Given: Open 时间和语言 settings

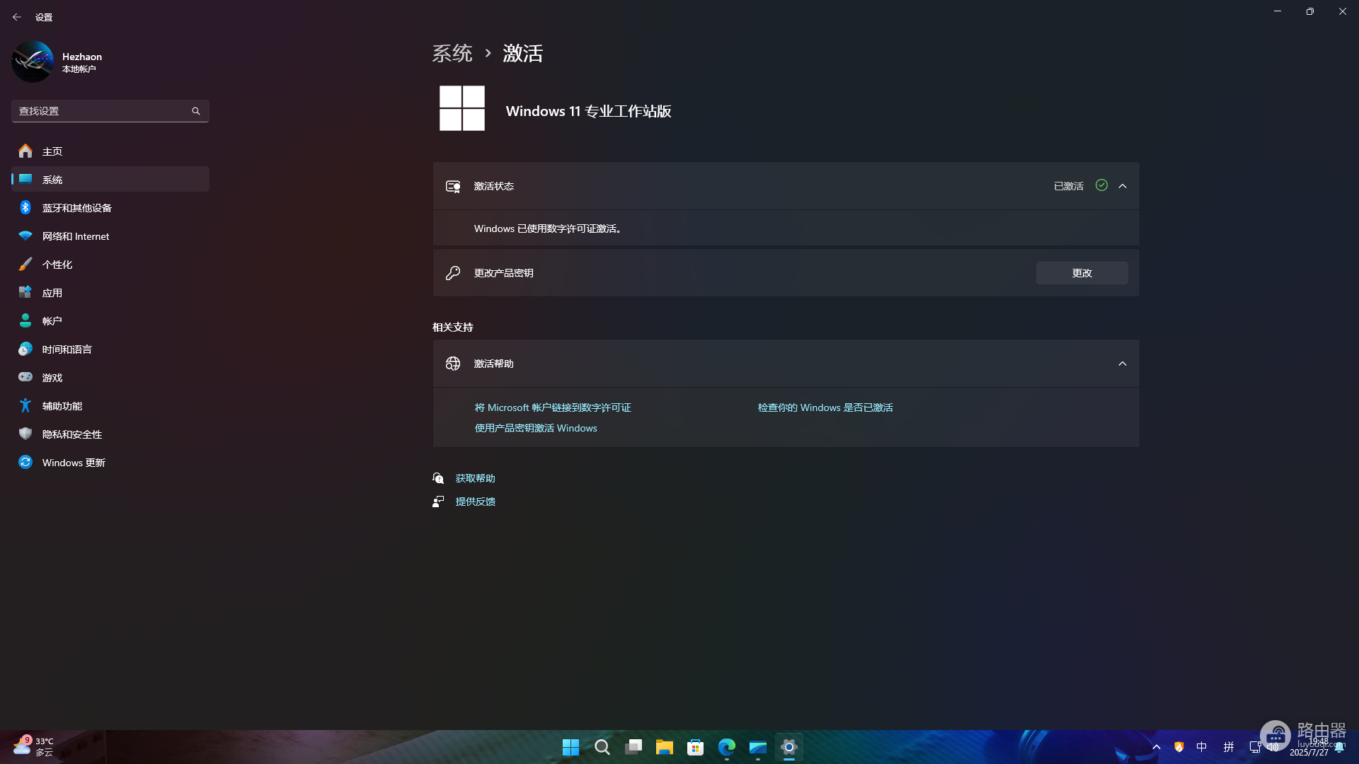Looking at the screenshot, I should coord(110,349).
